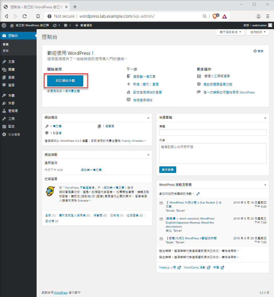This screenshot has height=297, width=274.
Task: Open the 網站第一篇文章 link under 最新發佈
Action: (91, 170)
